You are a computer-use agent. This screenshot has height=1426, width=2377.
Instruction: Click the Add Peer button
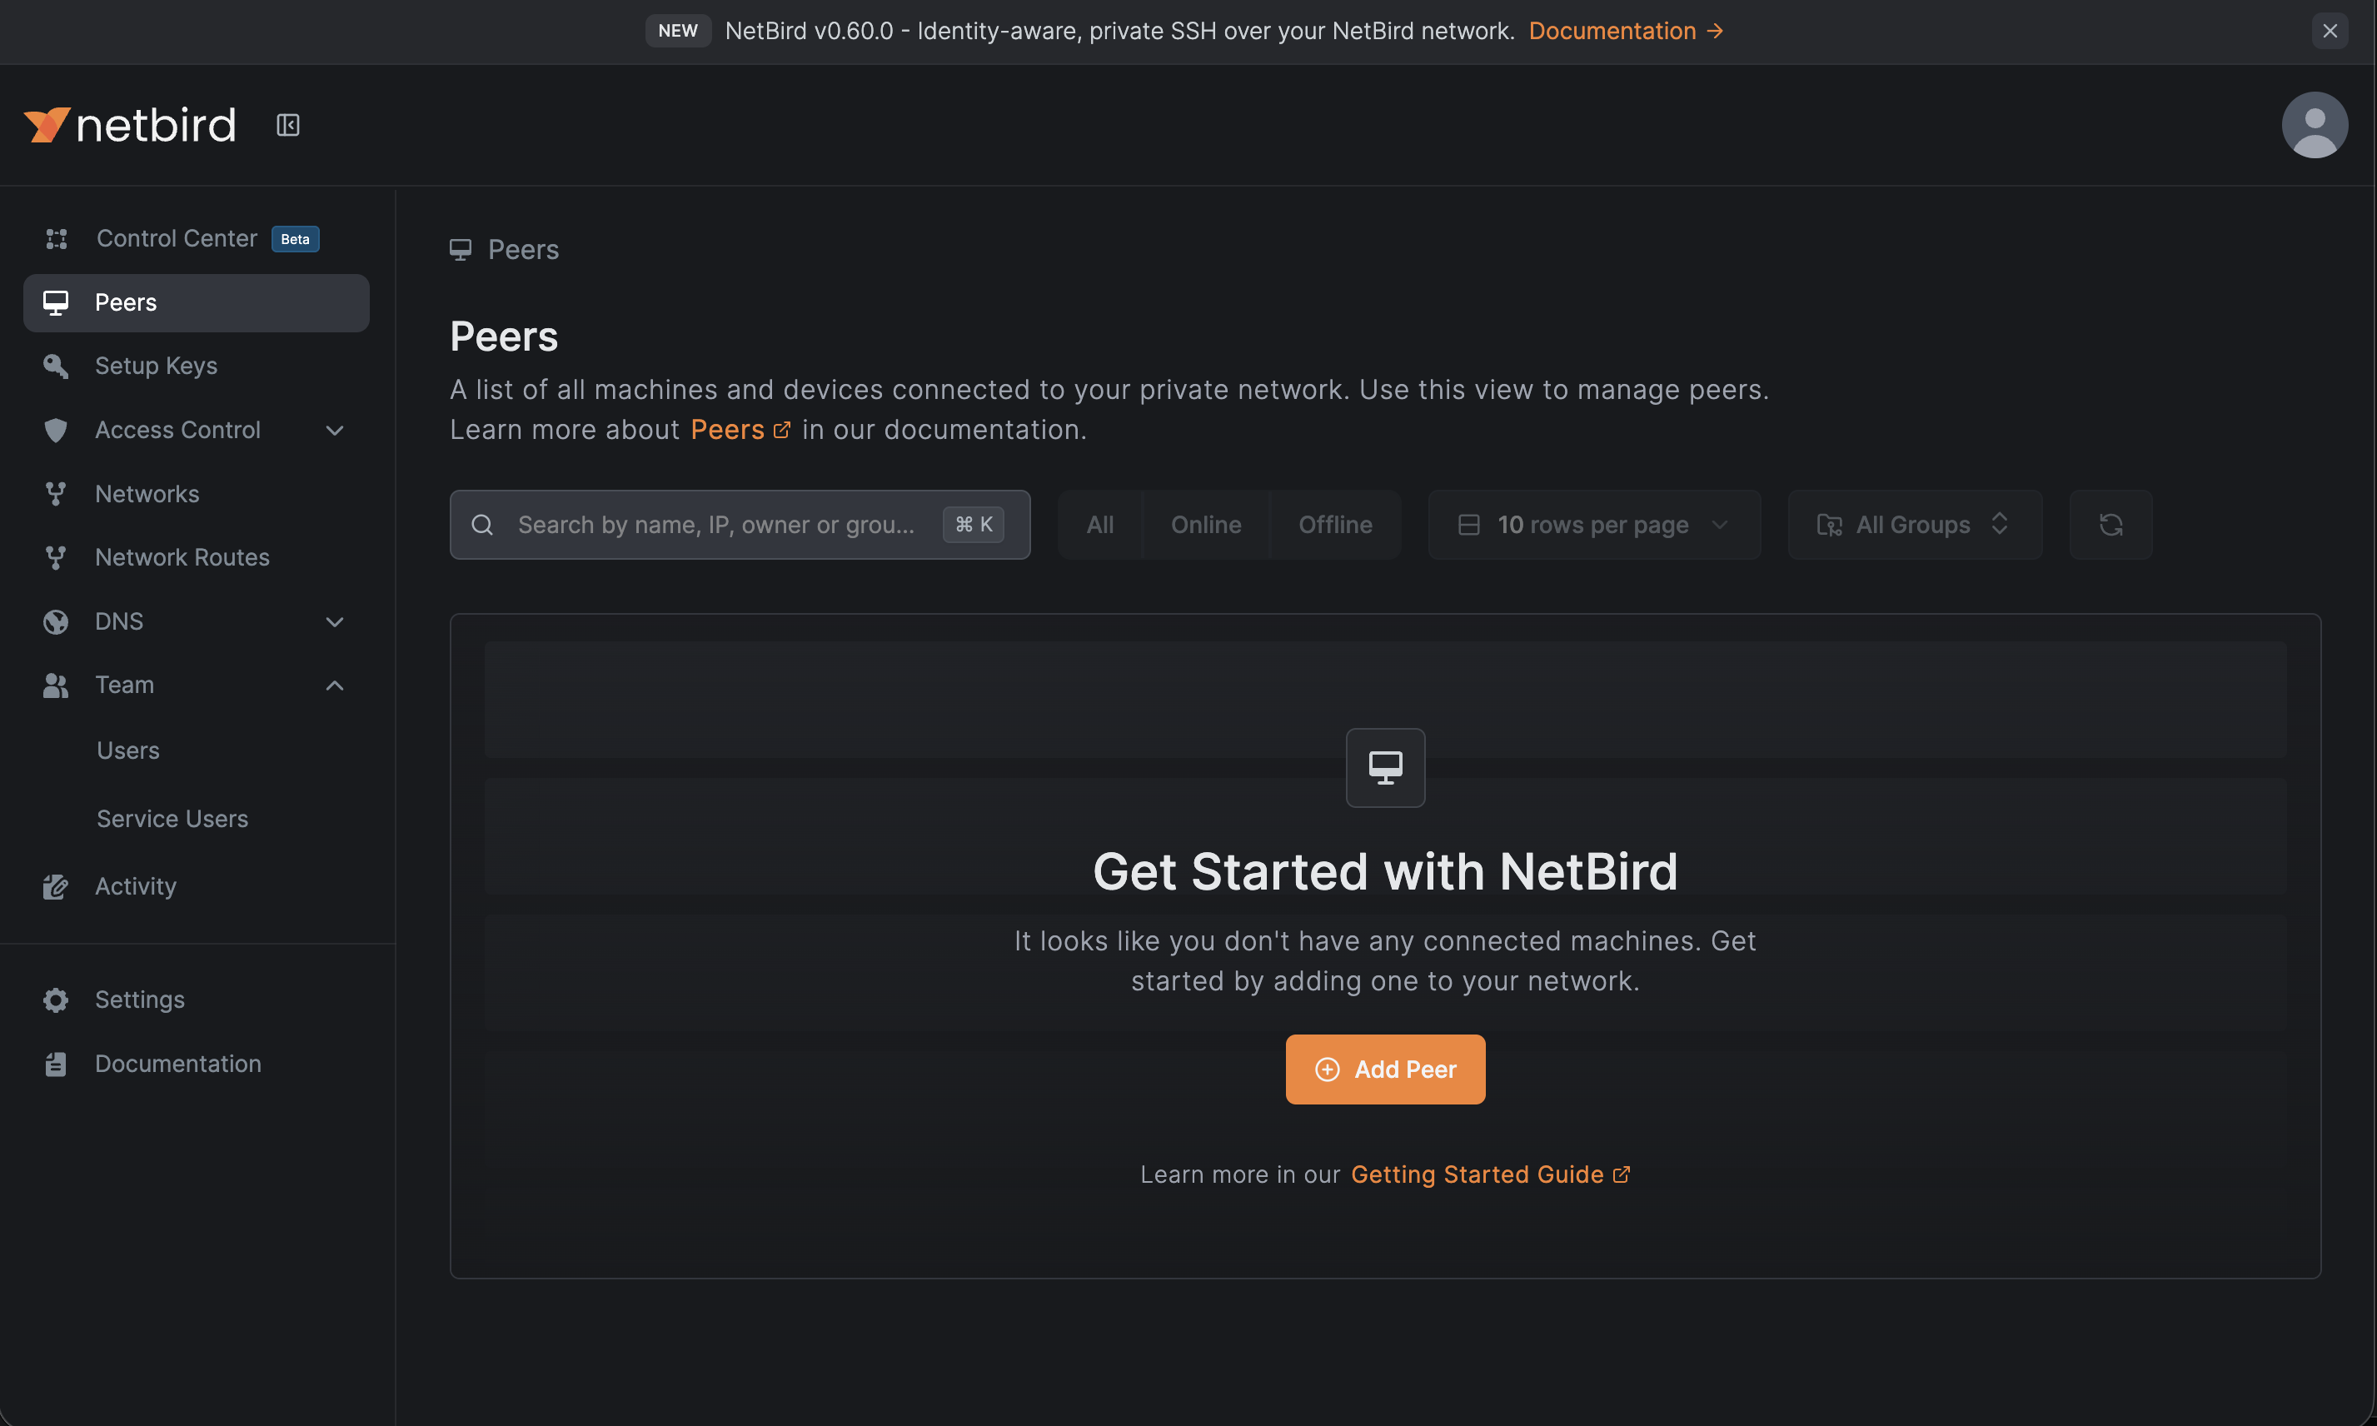pos(1384,1069)
